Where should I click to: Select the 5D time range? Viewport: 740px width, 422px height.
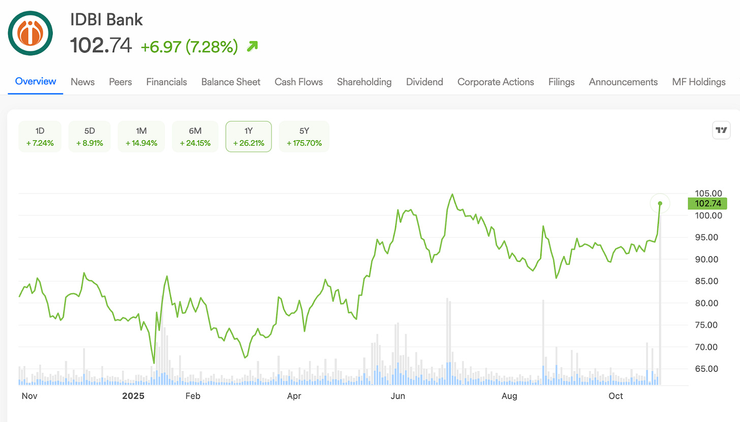pos(89,137)
